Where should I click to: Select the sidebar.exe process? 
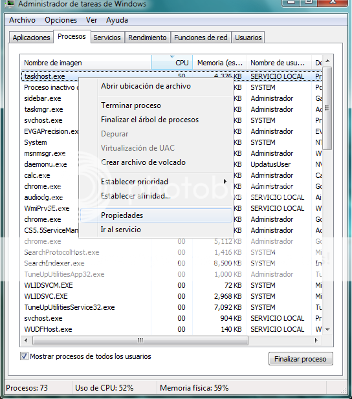[43, 98]
